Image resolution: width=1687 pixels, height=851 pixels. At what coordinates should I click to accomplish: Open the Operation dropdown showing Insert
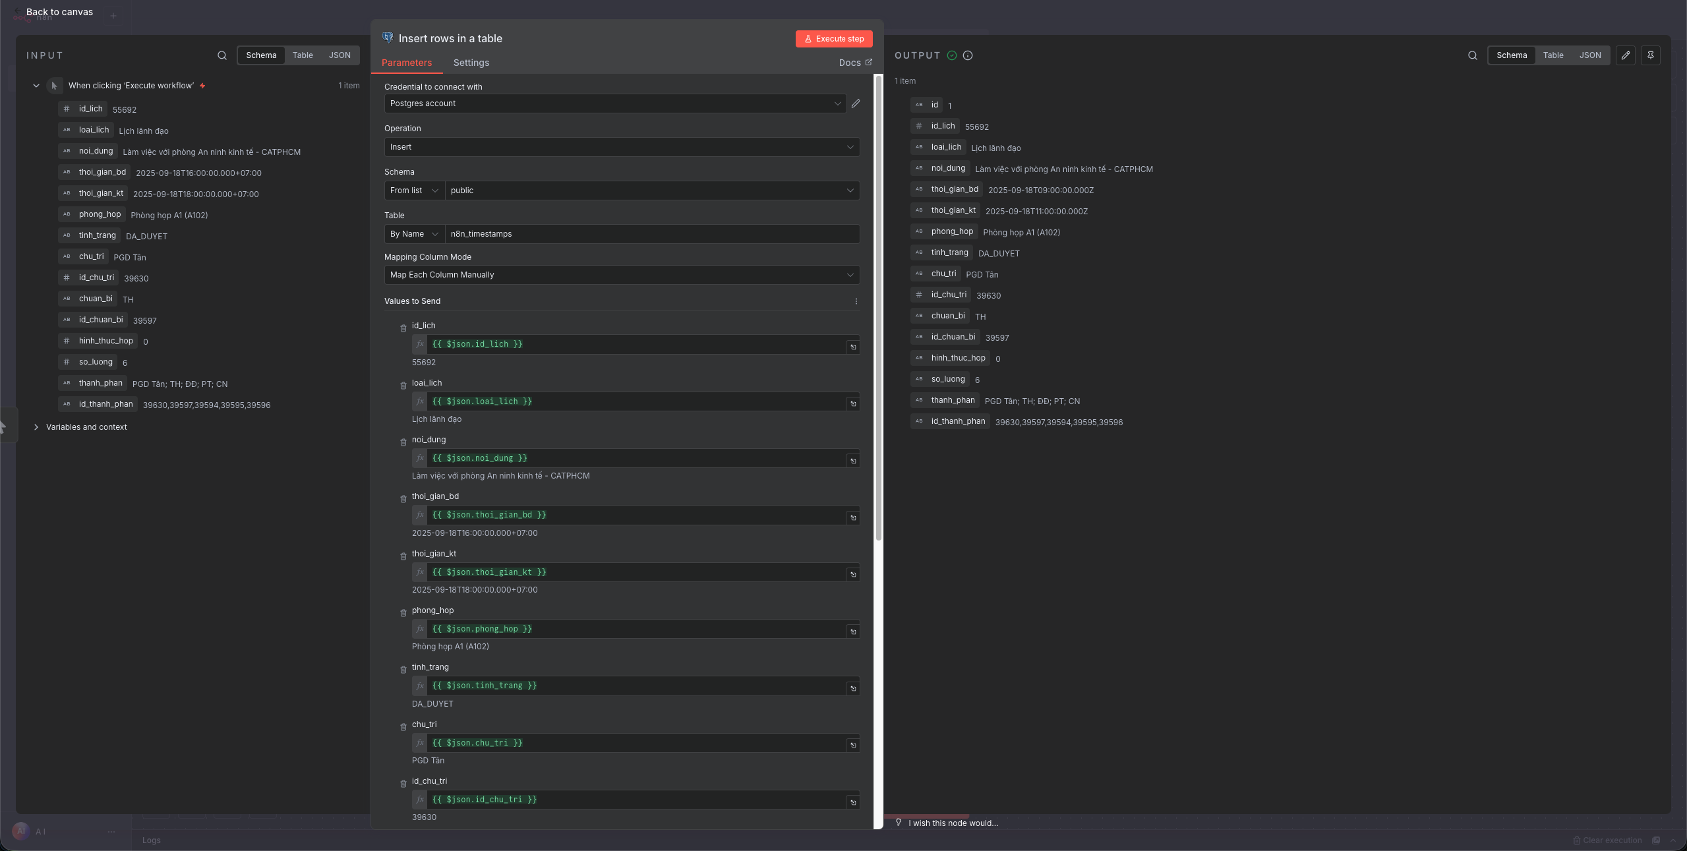click(x=622, y=147)
